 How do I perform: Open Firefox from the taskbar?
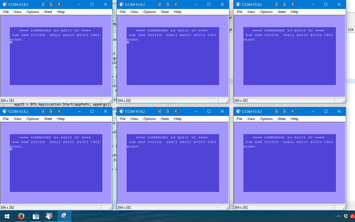(21, 216)
